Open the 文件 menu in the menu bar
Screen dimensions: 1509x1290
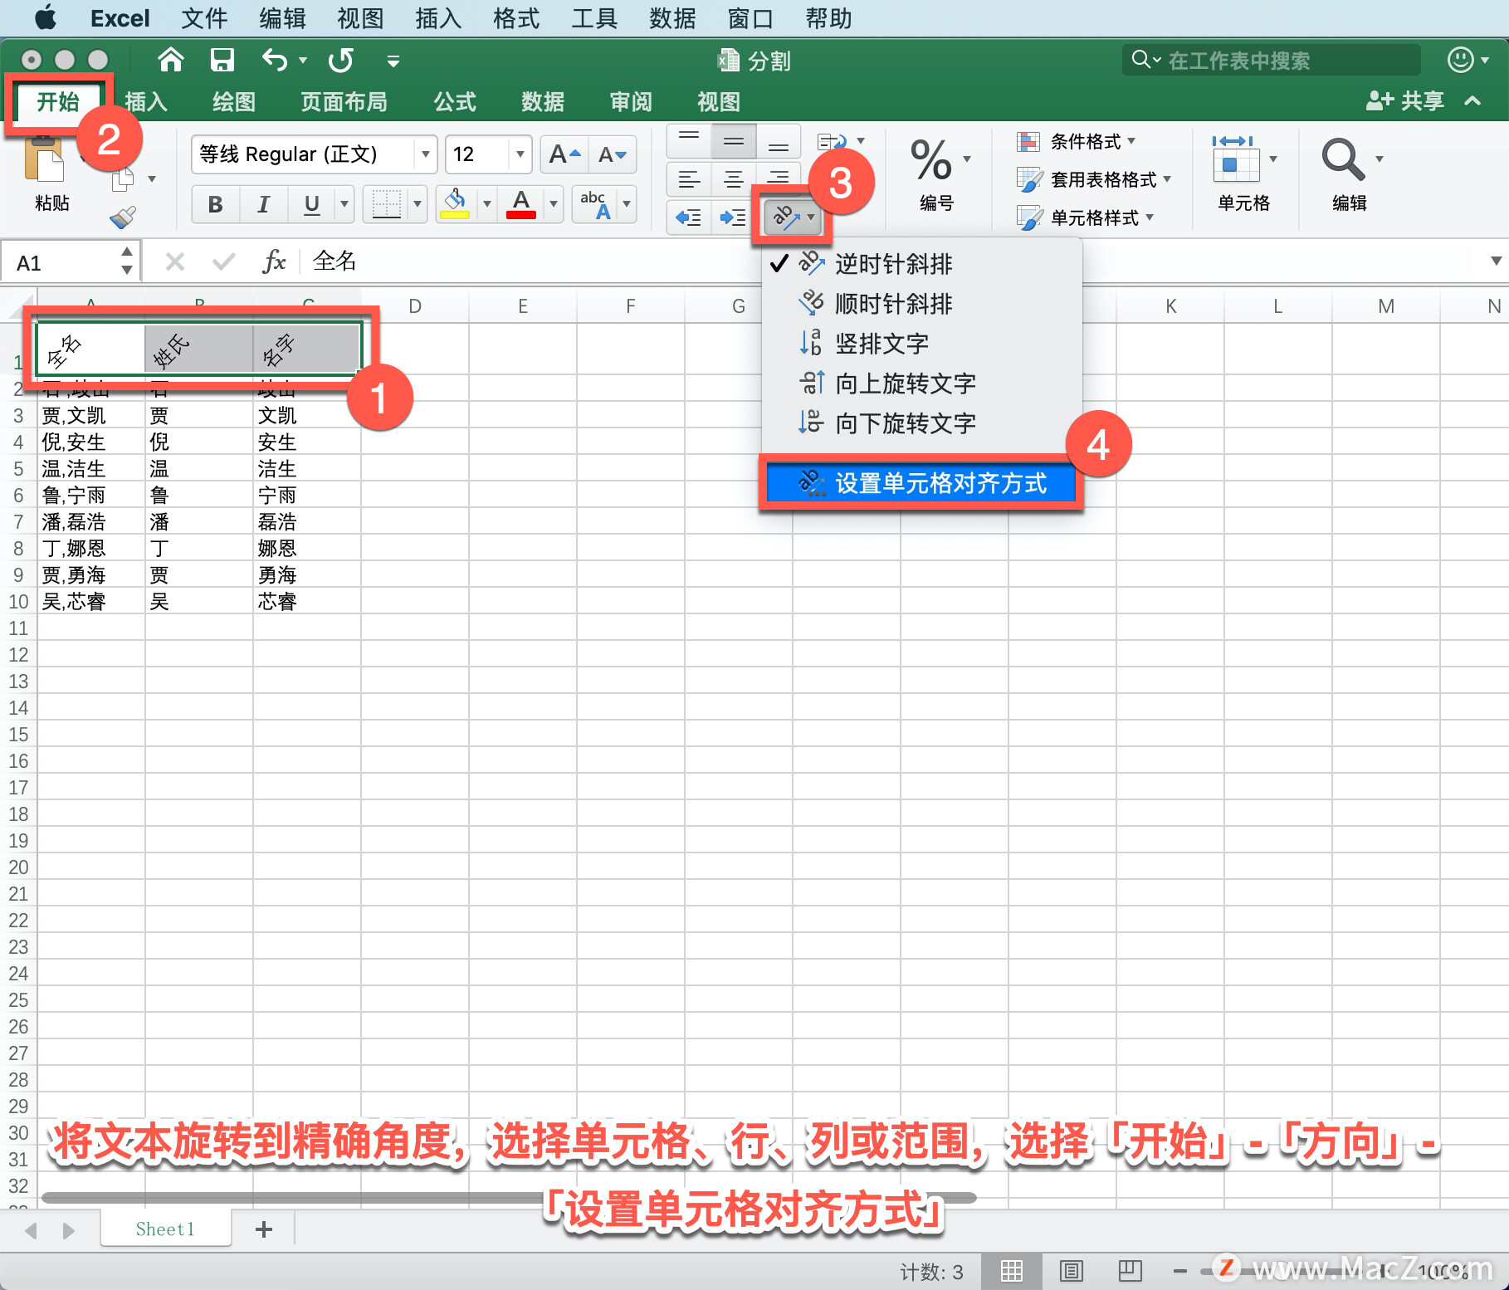204,18
